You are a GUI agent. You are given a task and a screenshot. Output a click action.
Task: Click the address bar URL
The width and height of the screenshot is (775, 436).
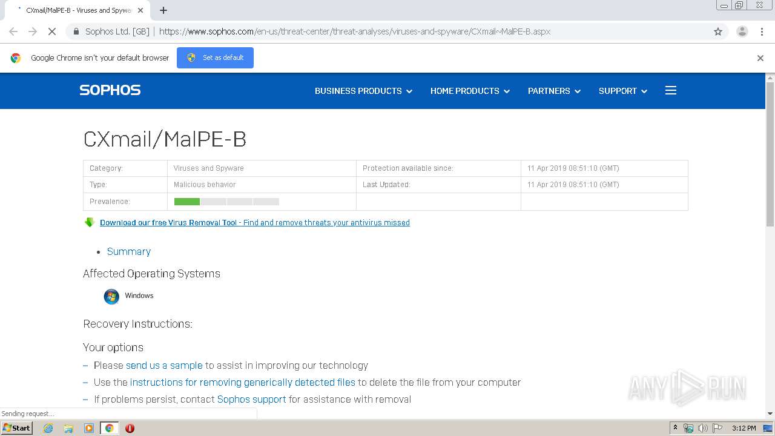pyautogui.click(x=354, y=31)
